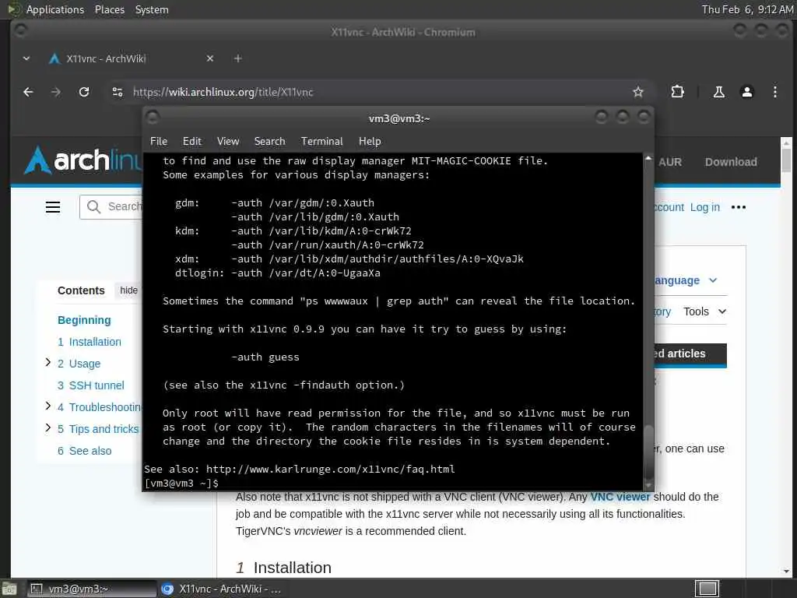The height and width of the screenshot is (598, 797).
Task: Switch to vm3@vm3 terminal taskbar button
Action: (x=92, y=589)
